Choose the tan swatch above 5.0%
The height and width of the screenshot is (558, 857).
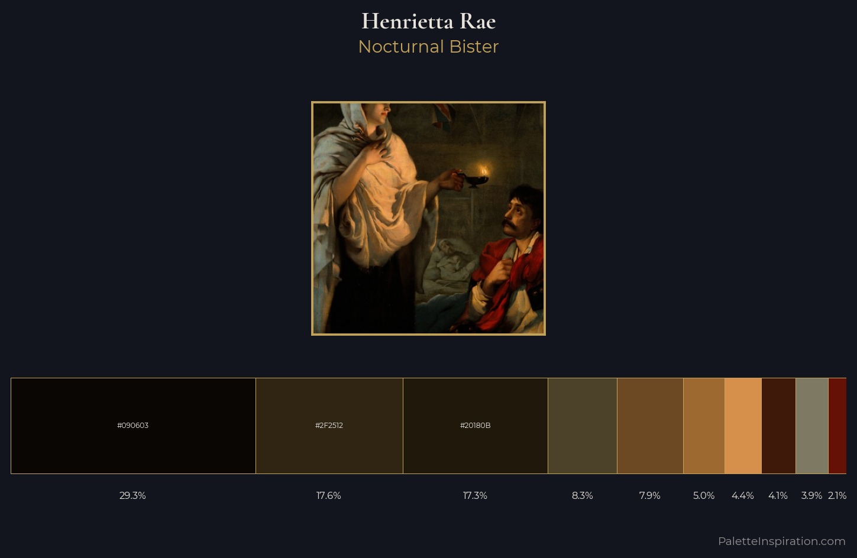coord(704,426)
